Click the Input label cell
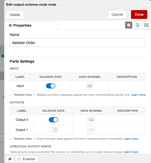Image resolution: width=151 pixels, height=163 pixels. [20, 86]
